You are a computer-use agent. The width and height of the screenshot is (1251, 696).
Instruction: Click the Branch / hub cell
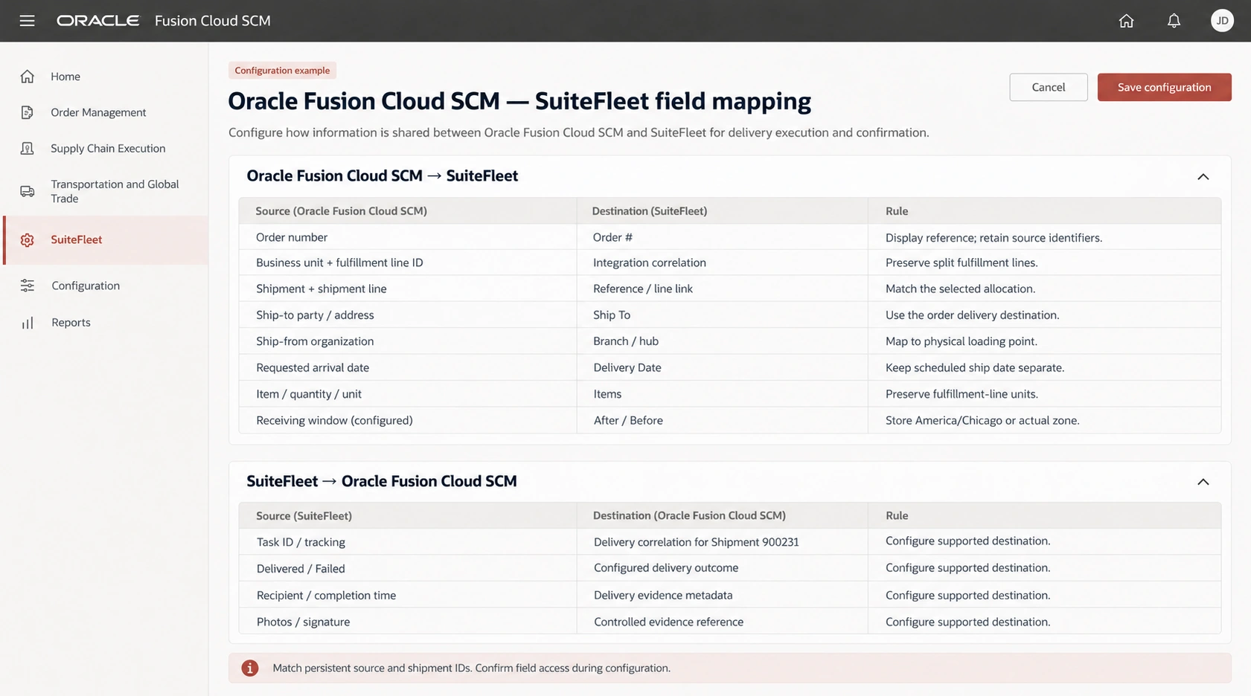tap(722, 341)
